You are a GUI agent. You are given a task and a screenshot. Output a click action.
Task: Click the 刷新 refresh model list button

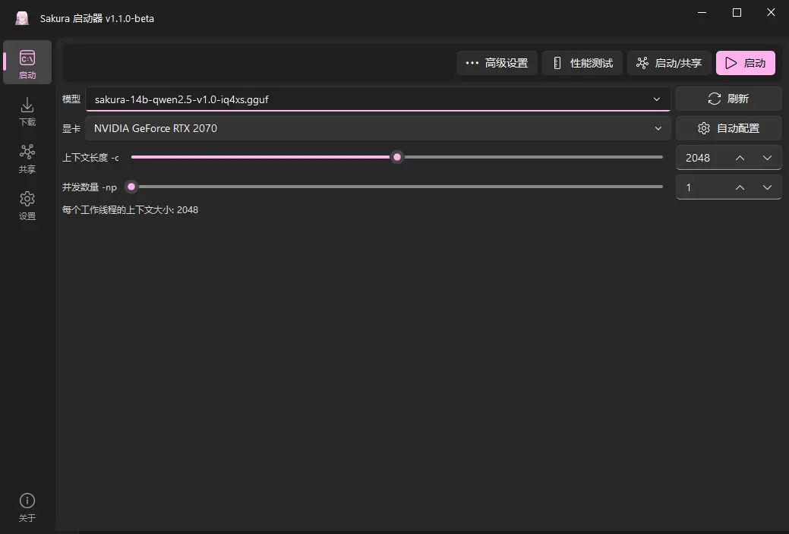pyautogui.click(x=728, y=99)
